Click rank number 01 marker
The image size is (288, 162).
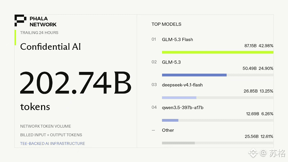154,39
